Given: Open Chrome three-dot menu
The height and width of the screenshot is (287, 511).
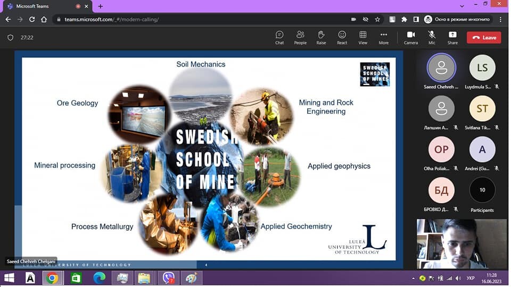Looking at the screenshot, I should point(500,20).
